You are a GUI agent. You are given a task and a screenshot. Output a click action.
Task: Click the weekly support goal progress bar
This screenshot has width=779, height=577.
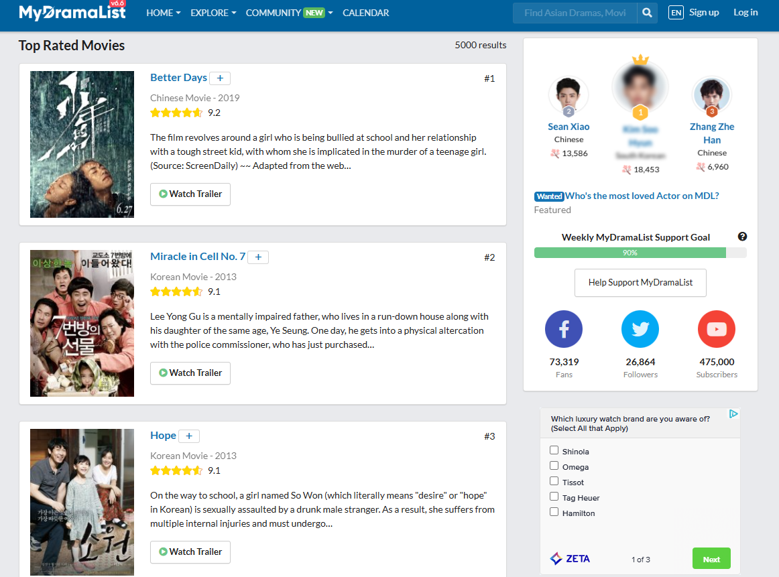pyautogui.click(x=640, y=253)
